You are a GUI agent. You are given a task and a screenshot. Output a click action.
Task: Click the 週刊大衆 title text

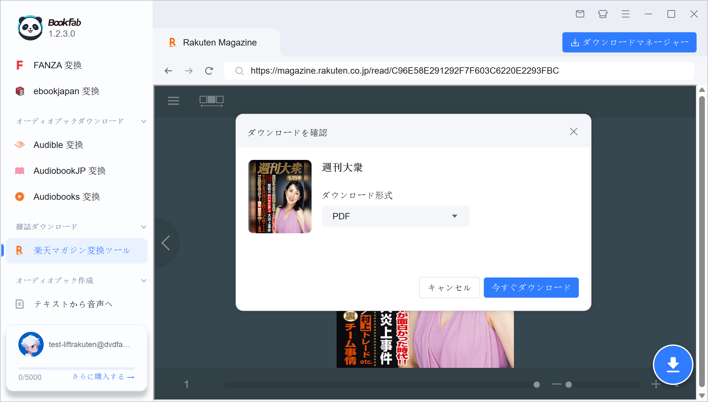(x=342, y=167)
